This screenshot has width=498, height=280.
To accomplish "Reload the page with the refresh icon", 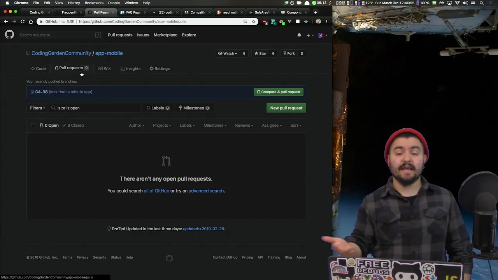I will 23,21.
